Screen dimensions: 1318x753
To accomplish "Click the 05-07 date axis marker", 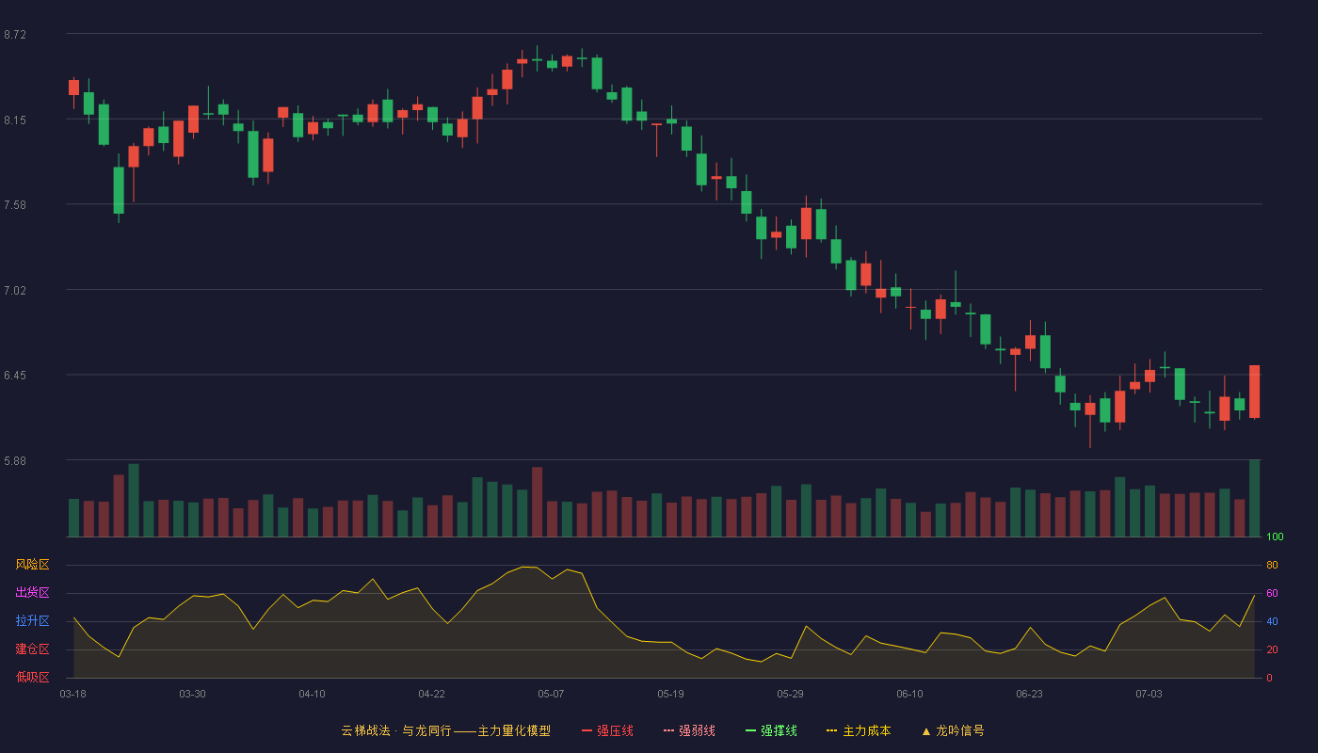I will [x=551, y=694].
